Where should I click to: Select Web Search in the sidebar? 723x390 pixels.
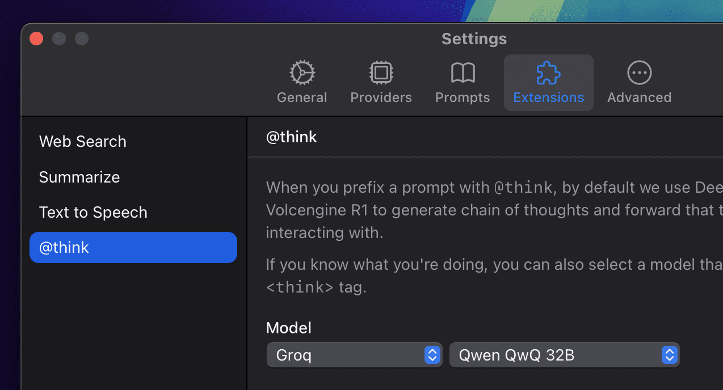83,142
